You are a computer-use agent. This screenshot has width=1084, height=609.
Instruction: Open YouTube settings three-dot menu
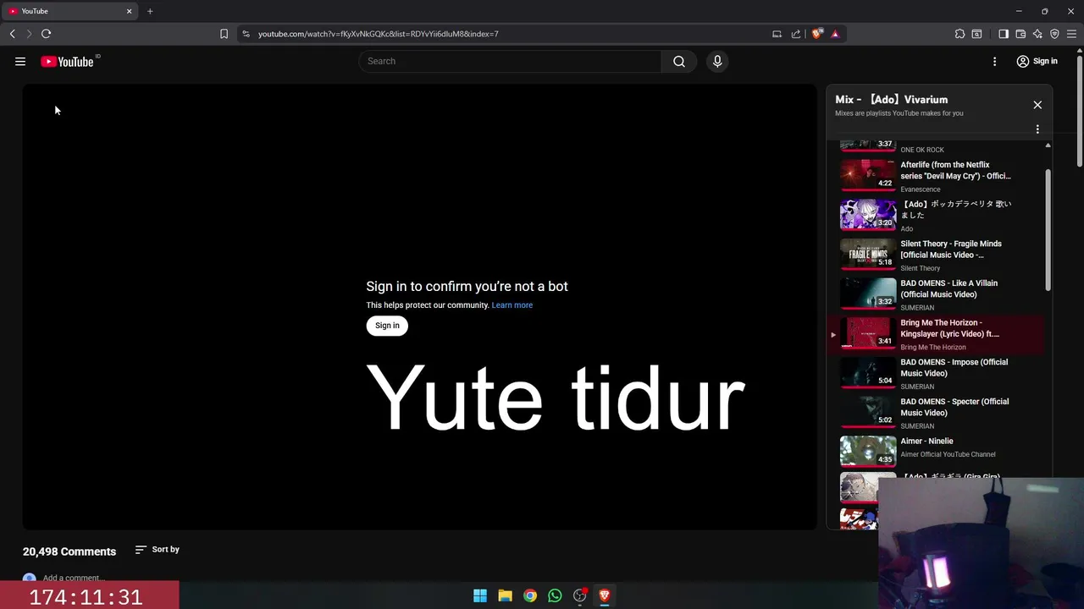coord(995,61)
